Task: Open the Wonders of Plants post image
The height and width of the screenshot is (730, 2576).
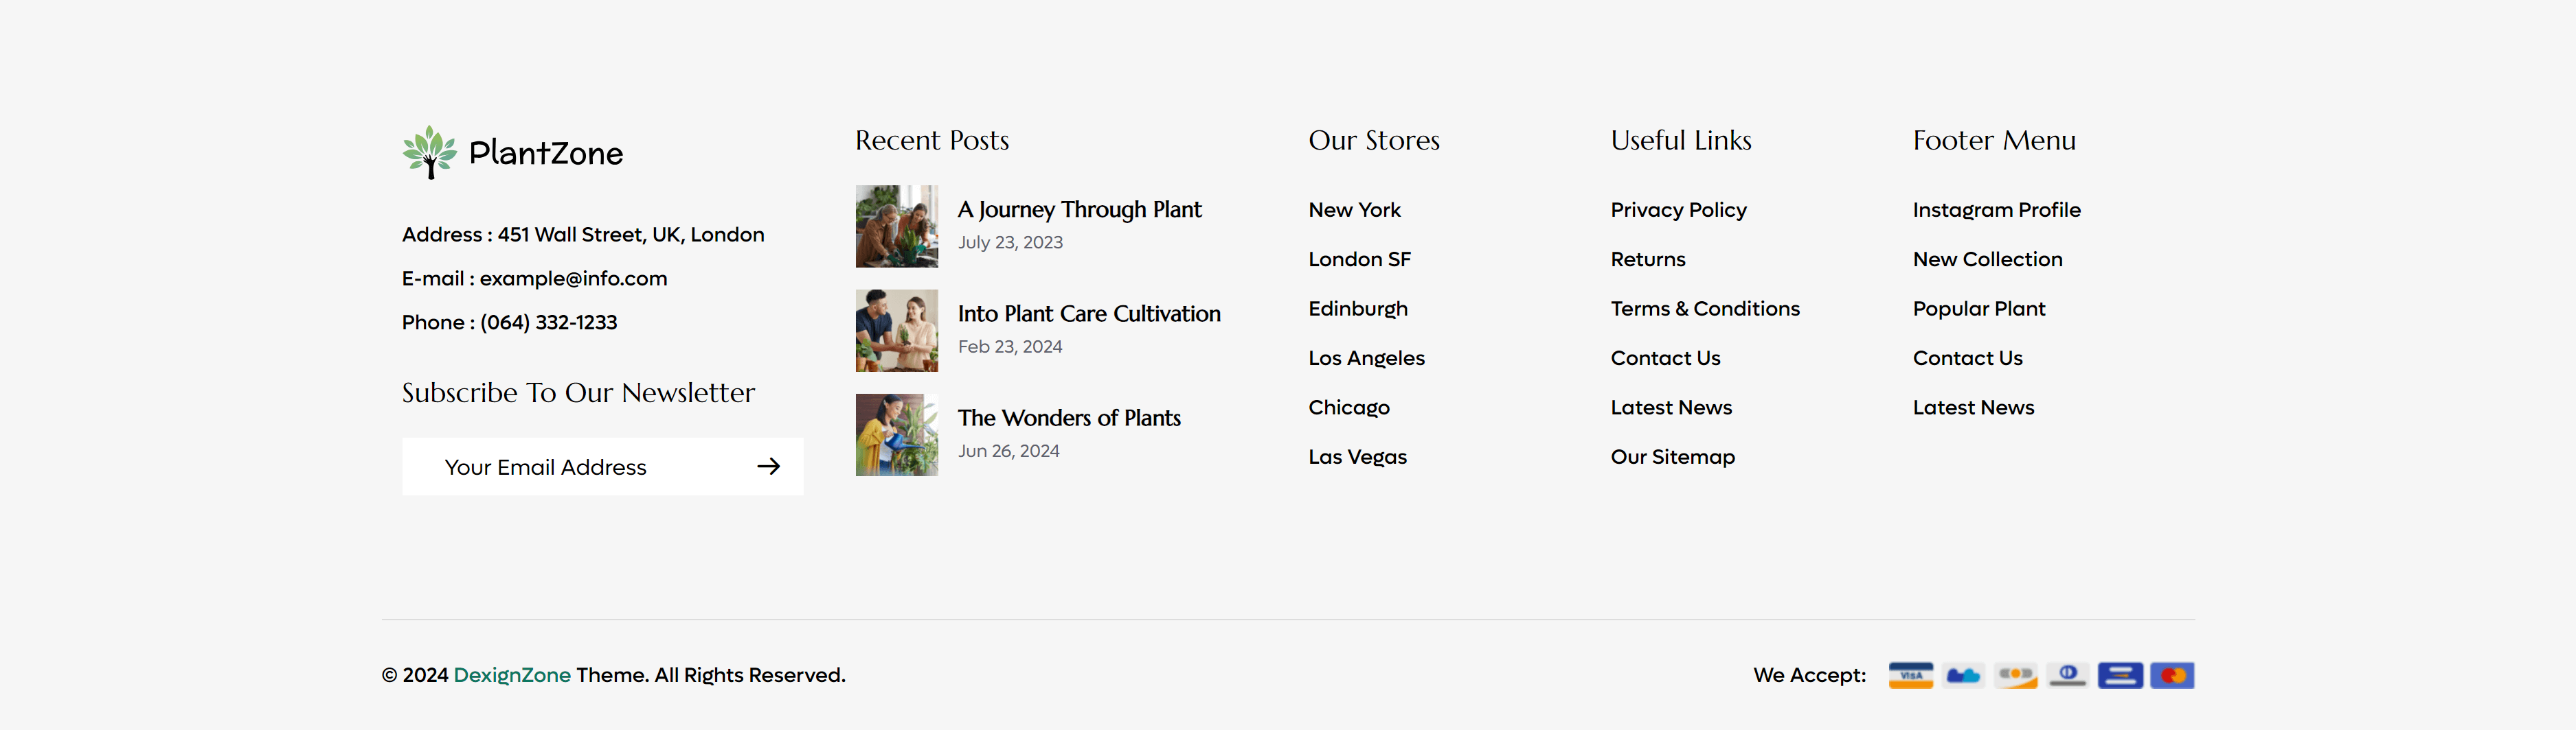Action: (897, 434)
